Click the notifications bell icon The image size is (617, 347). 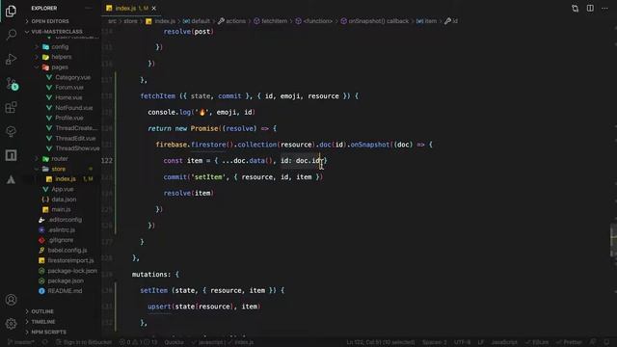point(606,342)
